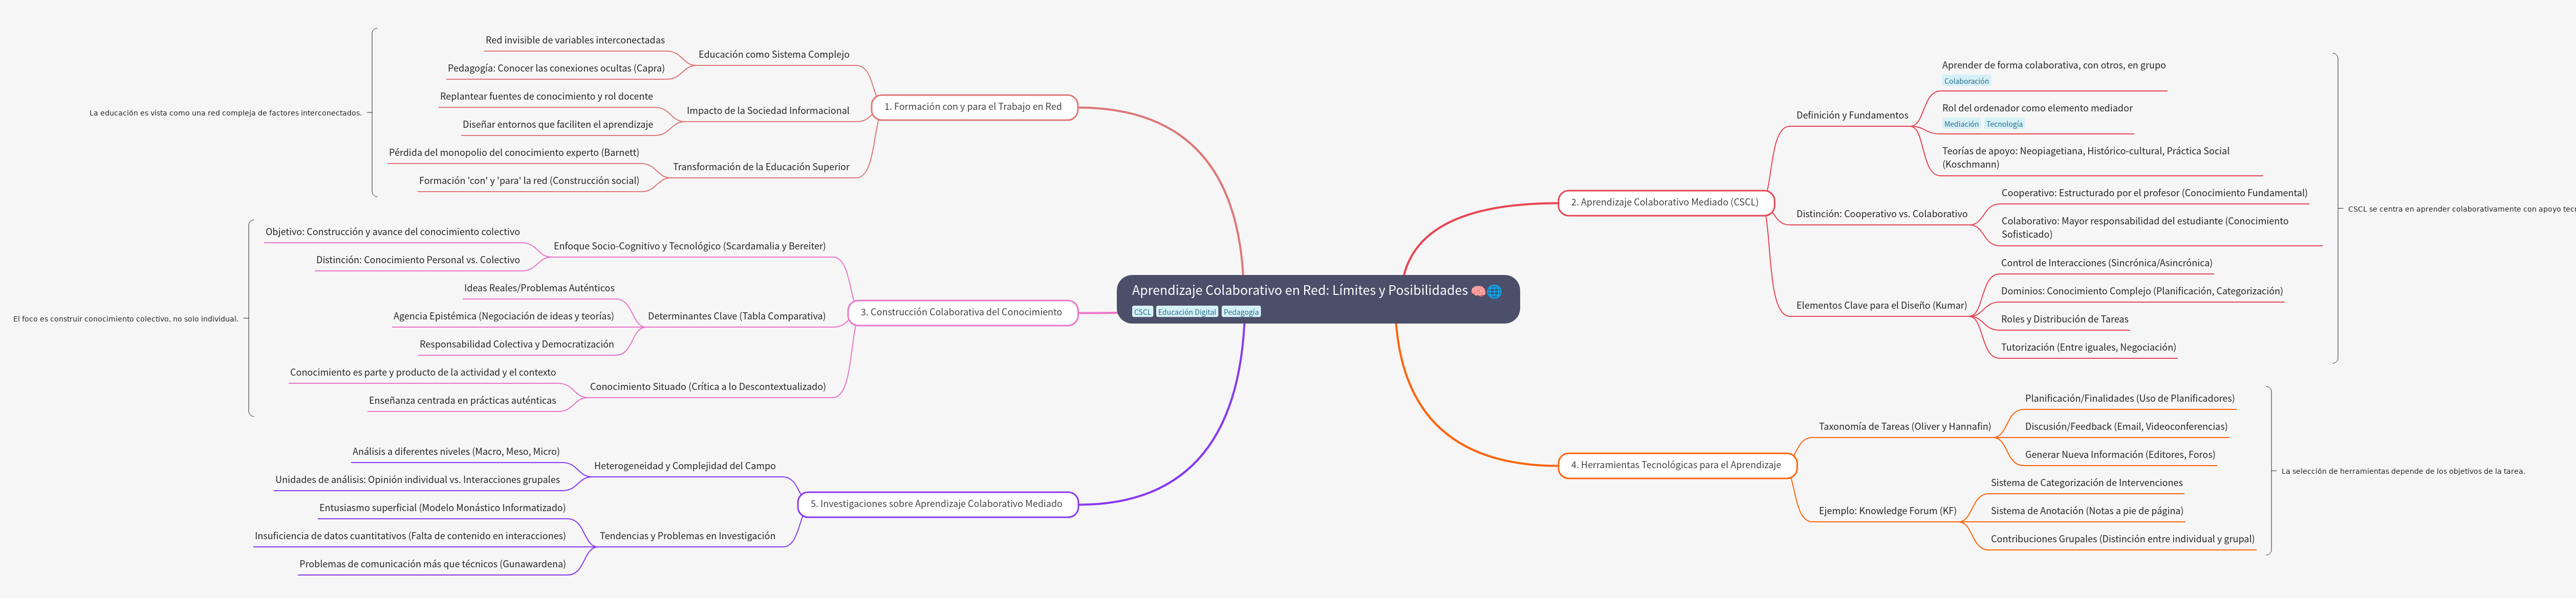The width and height of the screenshot is (2576, 598).
Task: Click the Pedagogía tag on the central node
Action: [x=1241, y=312]
